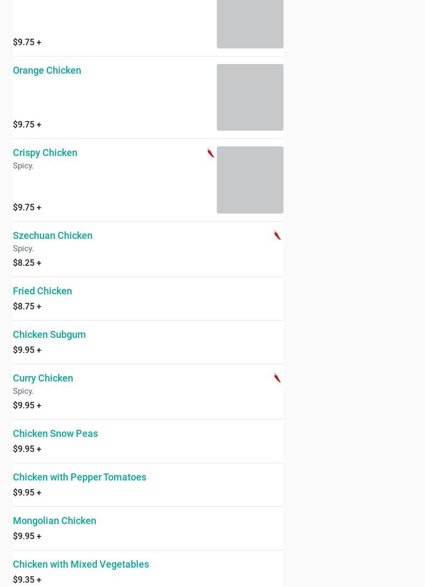Open the Curry Chicken dish
425x587 pixels.
(43, 378)
